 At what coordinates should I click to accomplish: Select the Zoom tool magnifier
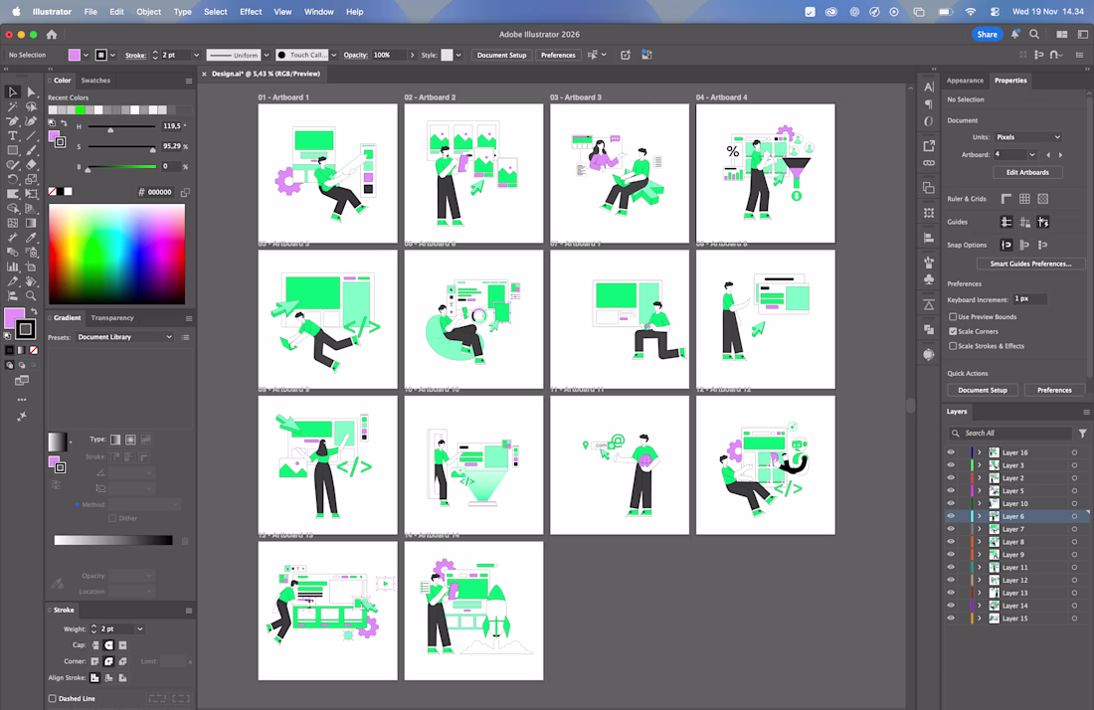click(x=31, y=296)
